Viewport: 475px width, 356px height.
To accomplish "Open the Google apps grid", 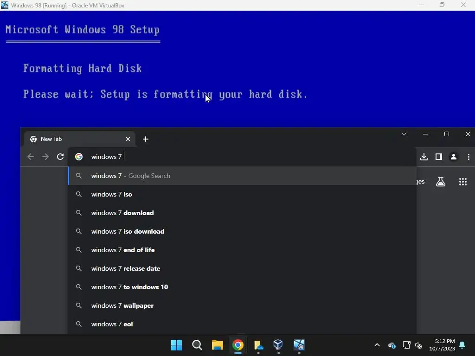I will [x=463, y=182].
